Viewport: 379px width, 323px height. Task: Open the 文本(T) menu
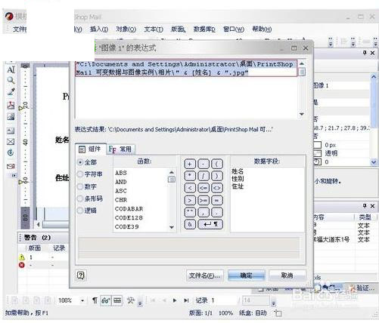tap(154, 29)
